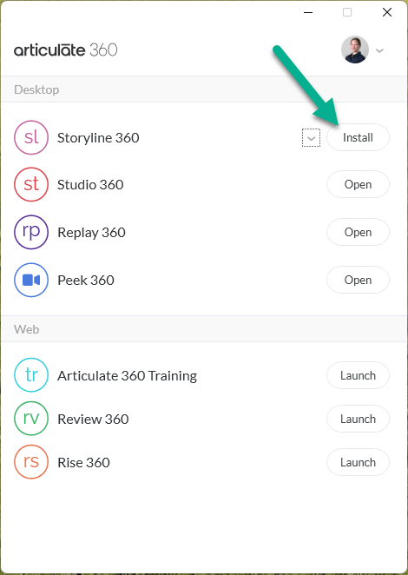The image size is (408, 575).
Task: Click the Articulate 360 logo
Action: point(66,50)
